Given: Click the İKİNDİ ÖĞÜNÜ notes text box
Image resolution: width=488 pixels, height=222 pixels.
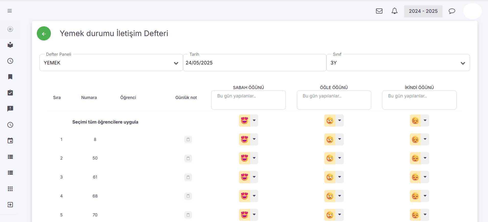Looking at the screenshot, I should click(419, 100).
